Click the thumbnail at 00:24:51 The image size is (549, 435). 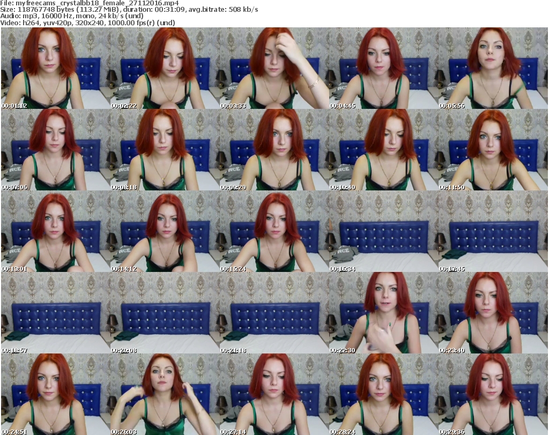[56, 394]
